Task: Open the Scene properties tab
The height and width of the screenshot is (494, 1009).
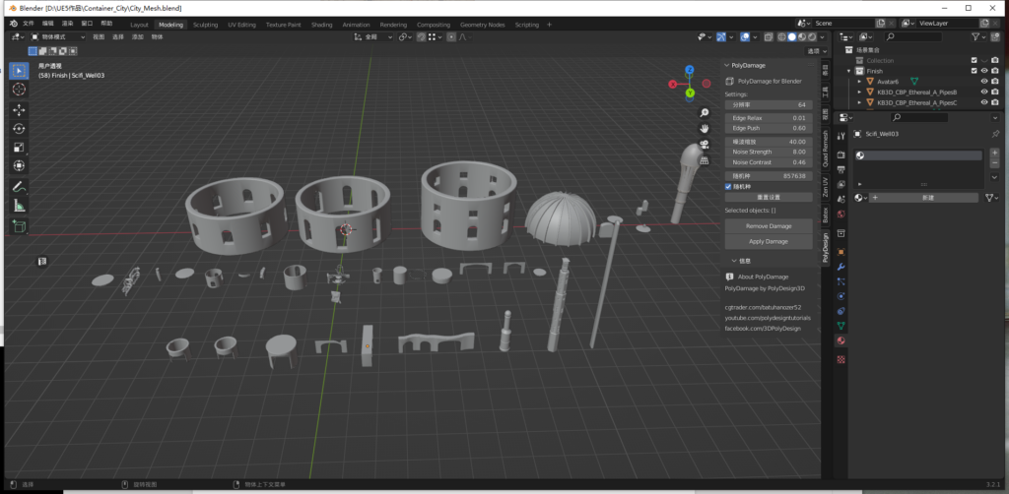Action: [x=841, y=199]
